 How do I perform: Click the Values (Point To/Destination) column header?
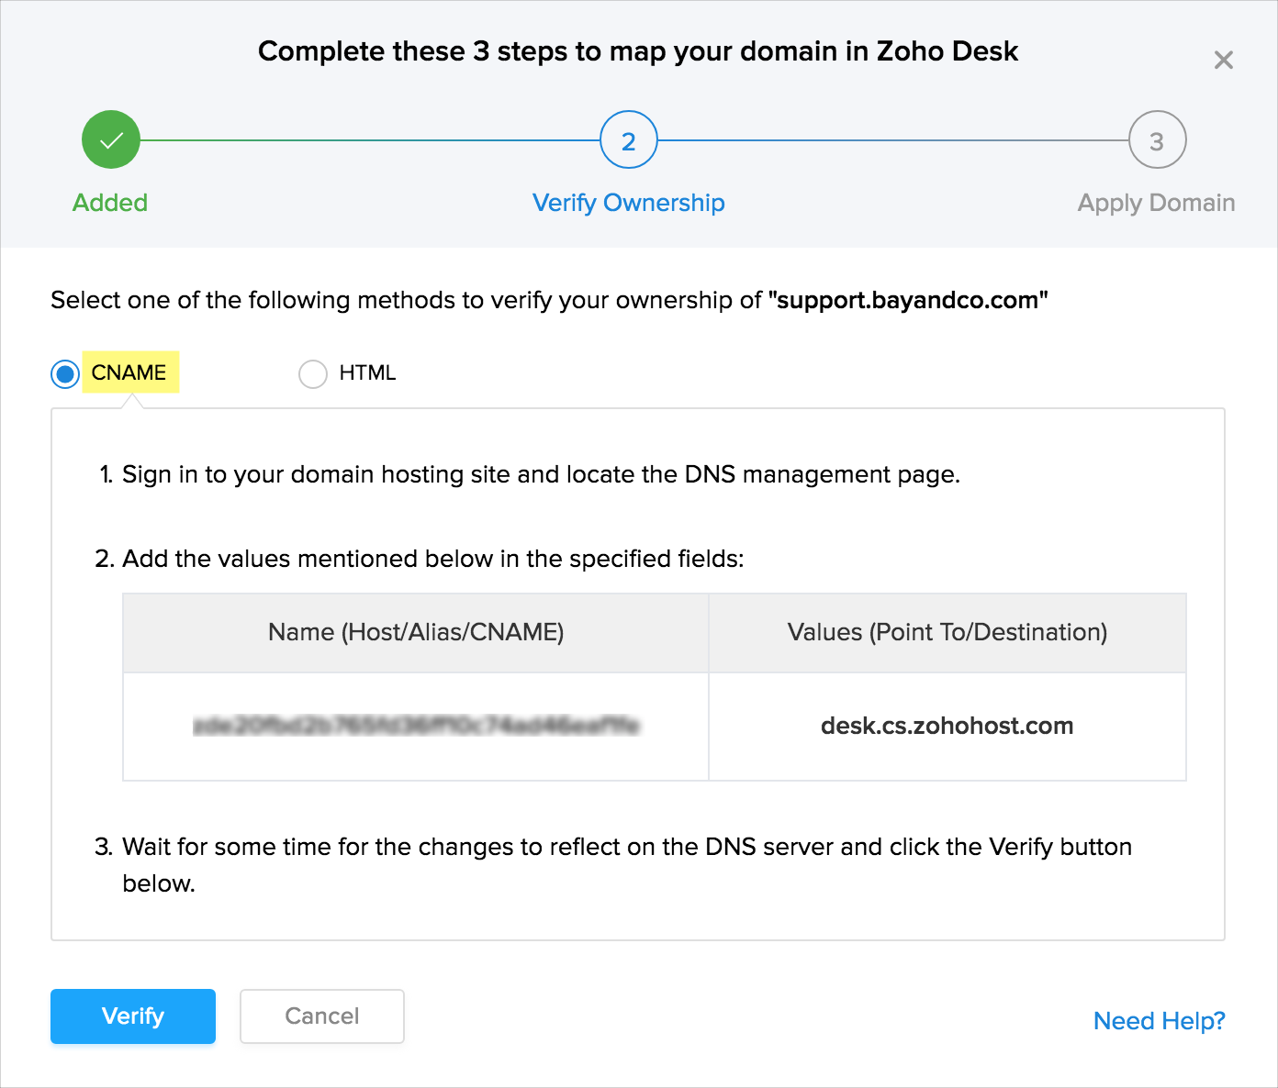pos(947,632)
